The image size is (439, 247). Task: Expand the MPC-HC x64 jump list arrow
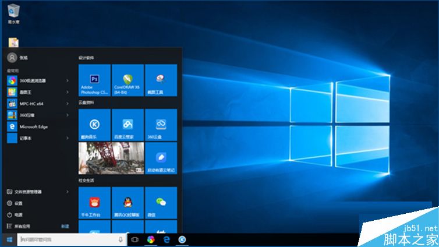tap(68, 103)
